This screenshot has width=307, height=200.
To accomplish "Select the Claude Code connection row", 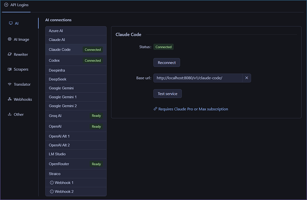I will (x=76, y=50).
